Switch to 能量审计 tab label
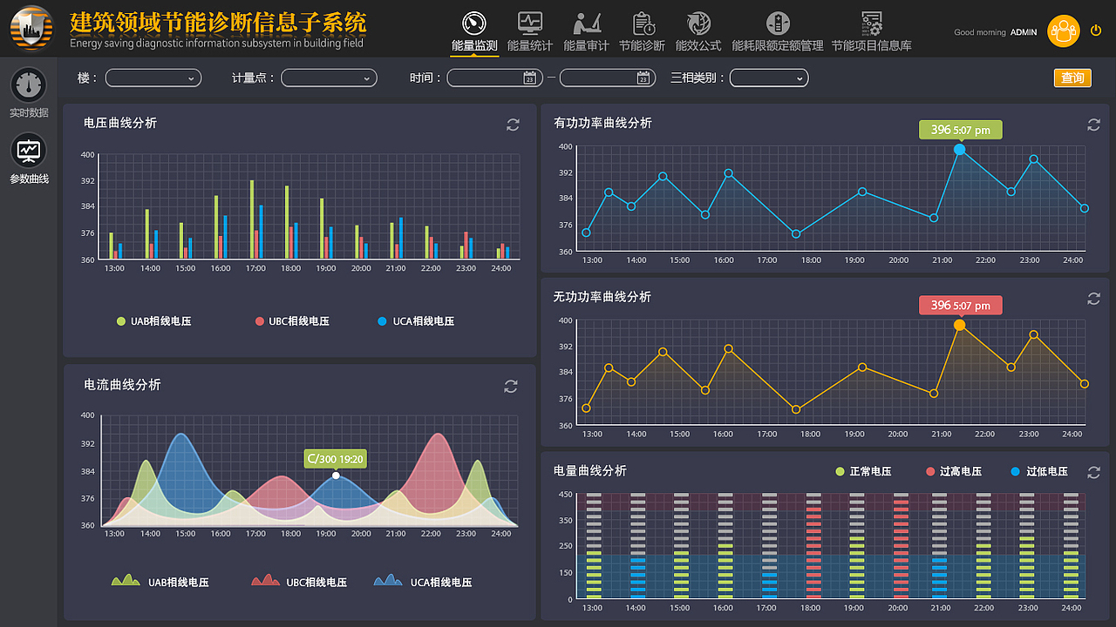Viewport: 1116px width, 627px height. [587, 45]
